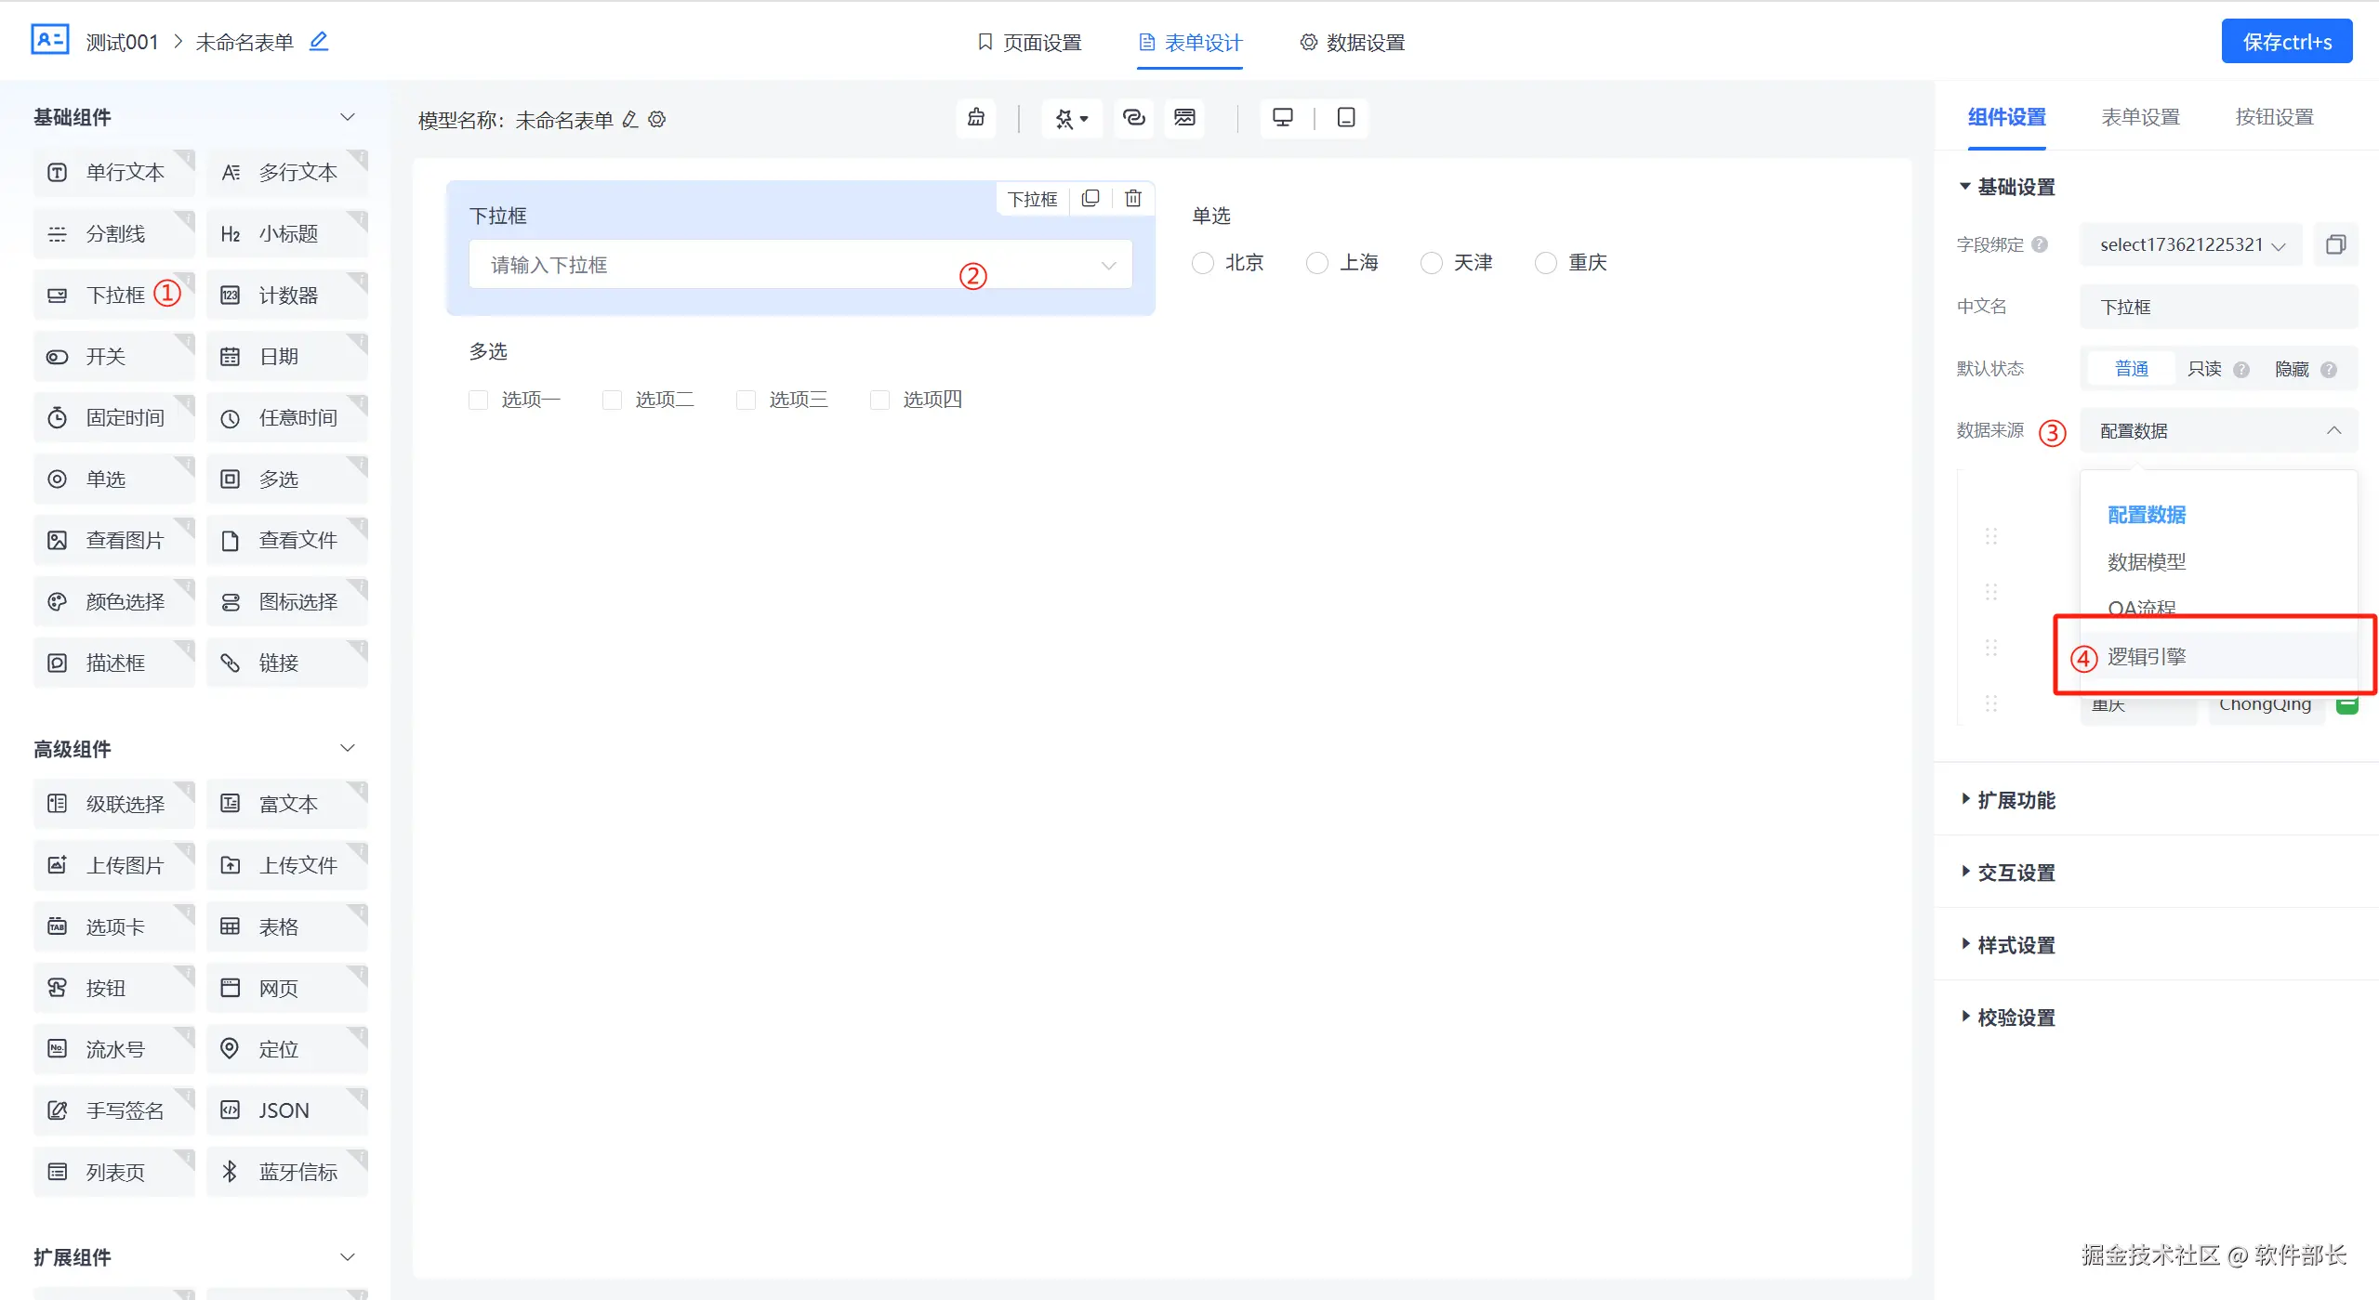This screenshot has width=2379, height=1300.
Task: Click the mobile preview tablet icon
Action: [x=1345, y=118]
